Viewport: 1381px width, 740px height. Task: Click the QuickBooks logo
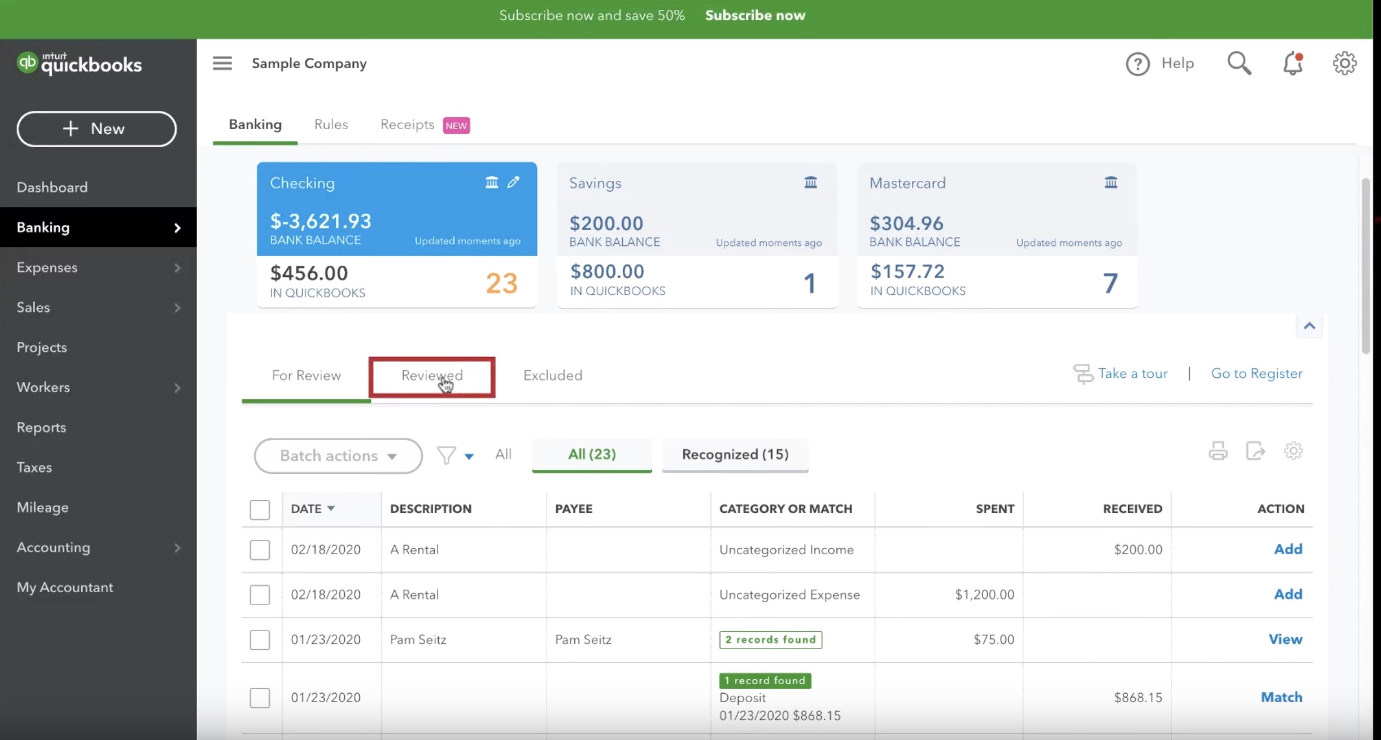80,64
